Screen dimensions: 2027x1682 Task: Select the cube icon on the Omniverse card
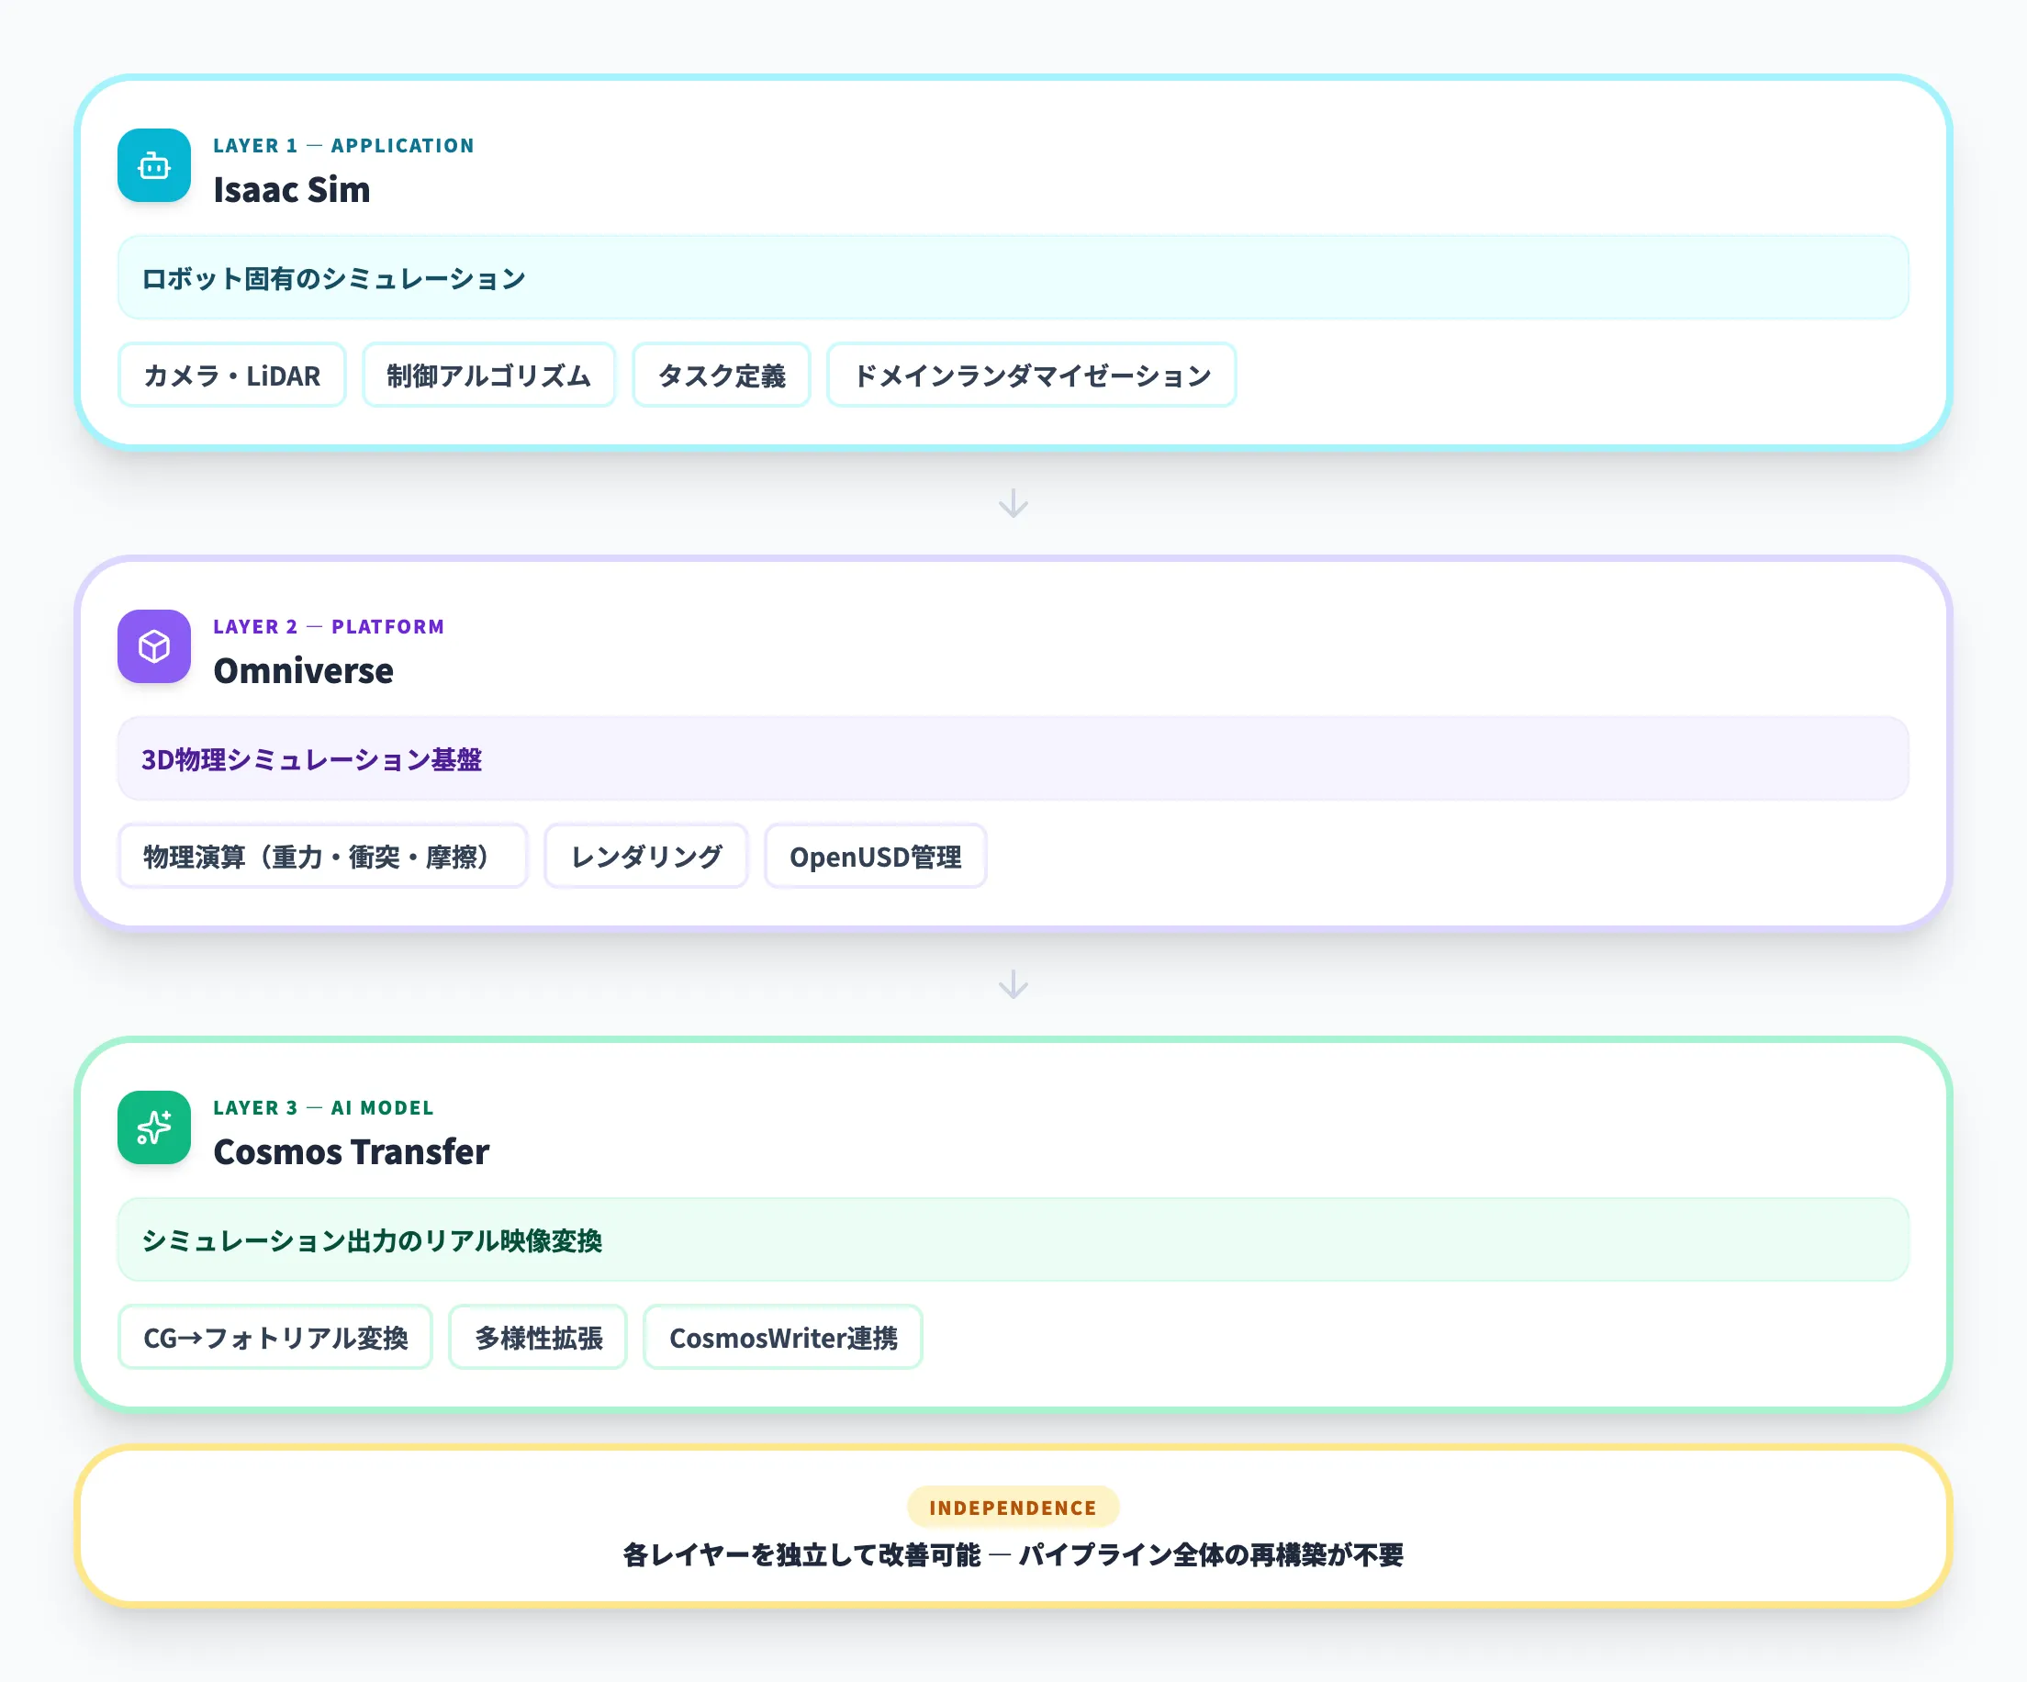(x=153, y=647)
